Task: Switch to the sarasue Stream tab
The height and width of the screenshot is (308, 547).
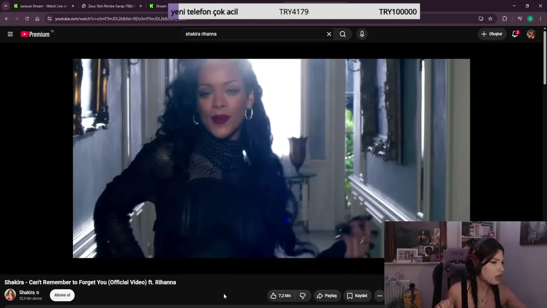Action: point(44,6)
